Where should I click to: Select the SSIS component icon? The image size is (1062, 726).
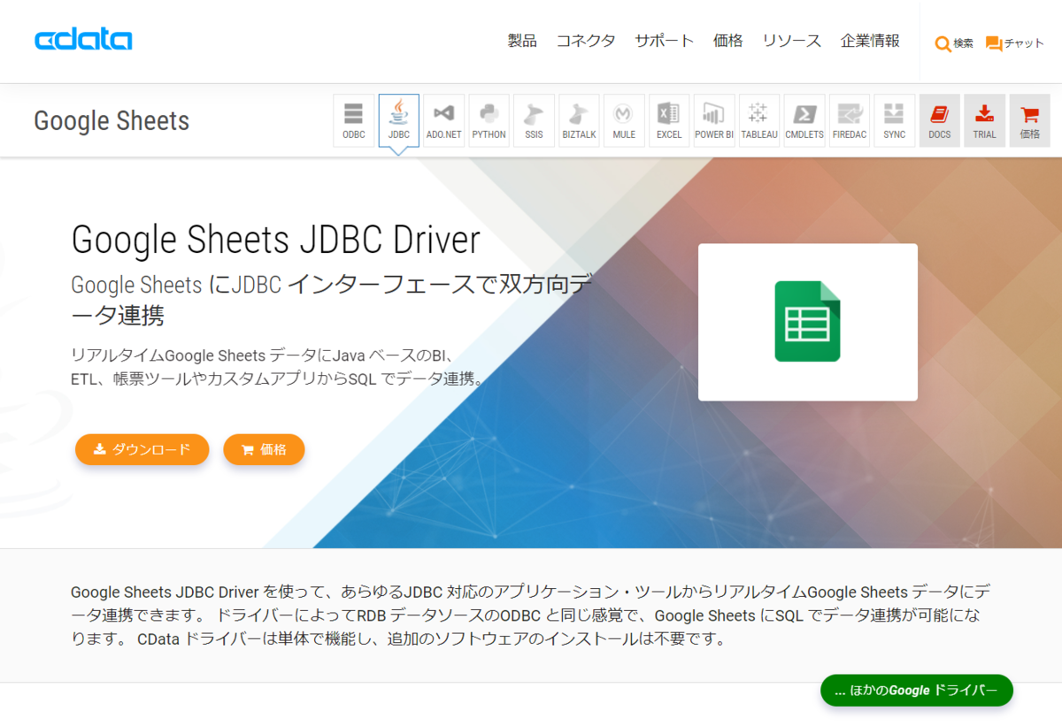tap(534, 120)
